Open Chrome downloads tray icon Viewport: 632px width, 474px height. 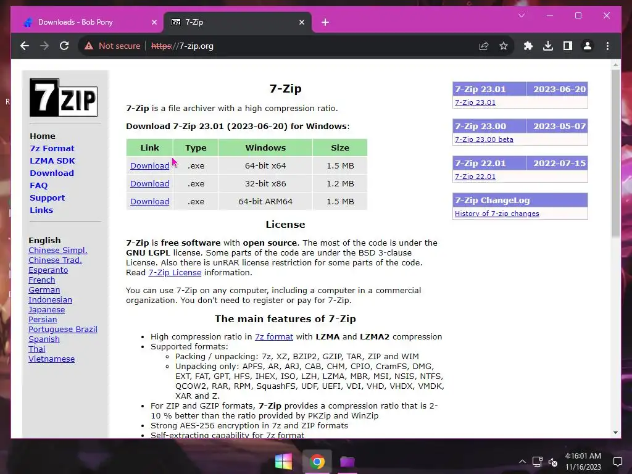point(548,46)
